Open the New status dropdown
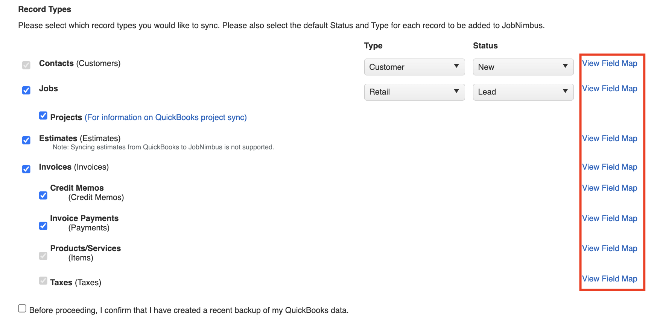This screenshot has height=328, width=660. click(x=523, y=67)
